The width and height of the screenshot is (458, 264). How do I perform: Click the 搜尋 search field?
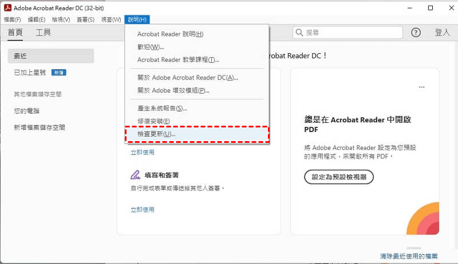tap(348, 33)
